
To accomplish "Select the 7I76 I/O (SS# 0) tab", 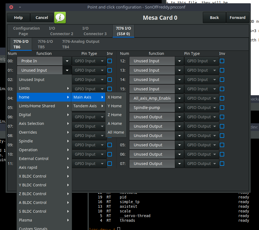I will pos(123,31).
